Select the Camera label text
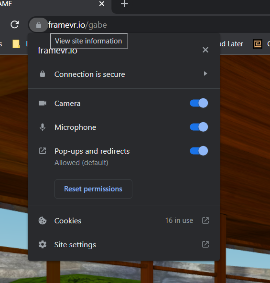270x283 pixels. pyautogui.click(x=67, y=104)
